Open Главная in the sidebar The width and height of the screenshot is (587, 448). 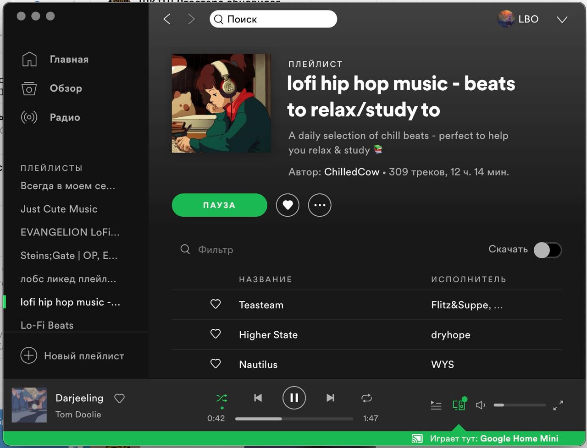click(x=69, y=59)
